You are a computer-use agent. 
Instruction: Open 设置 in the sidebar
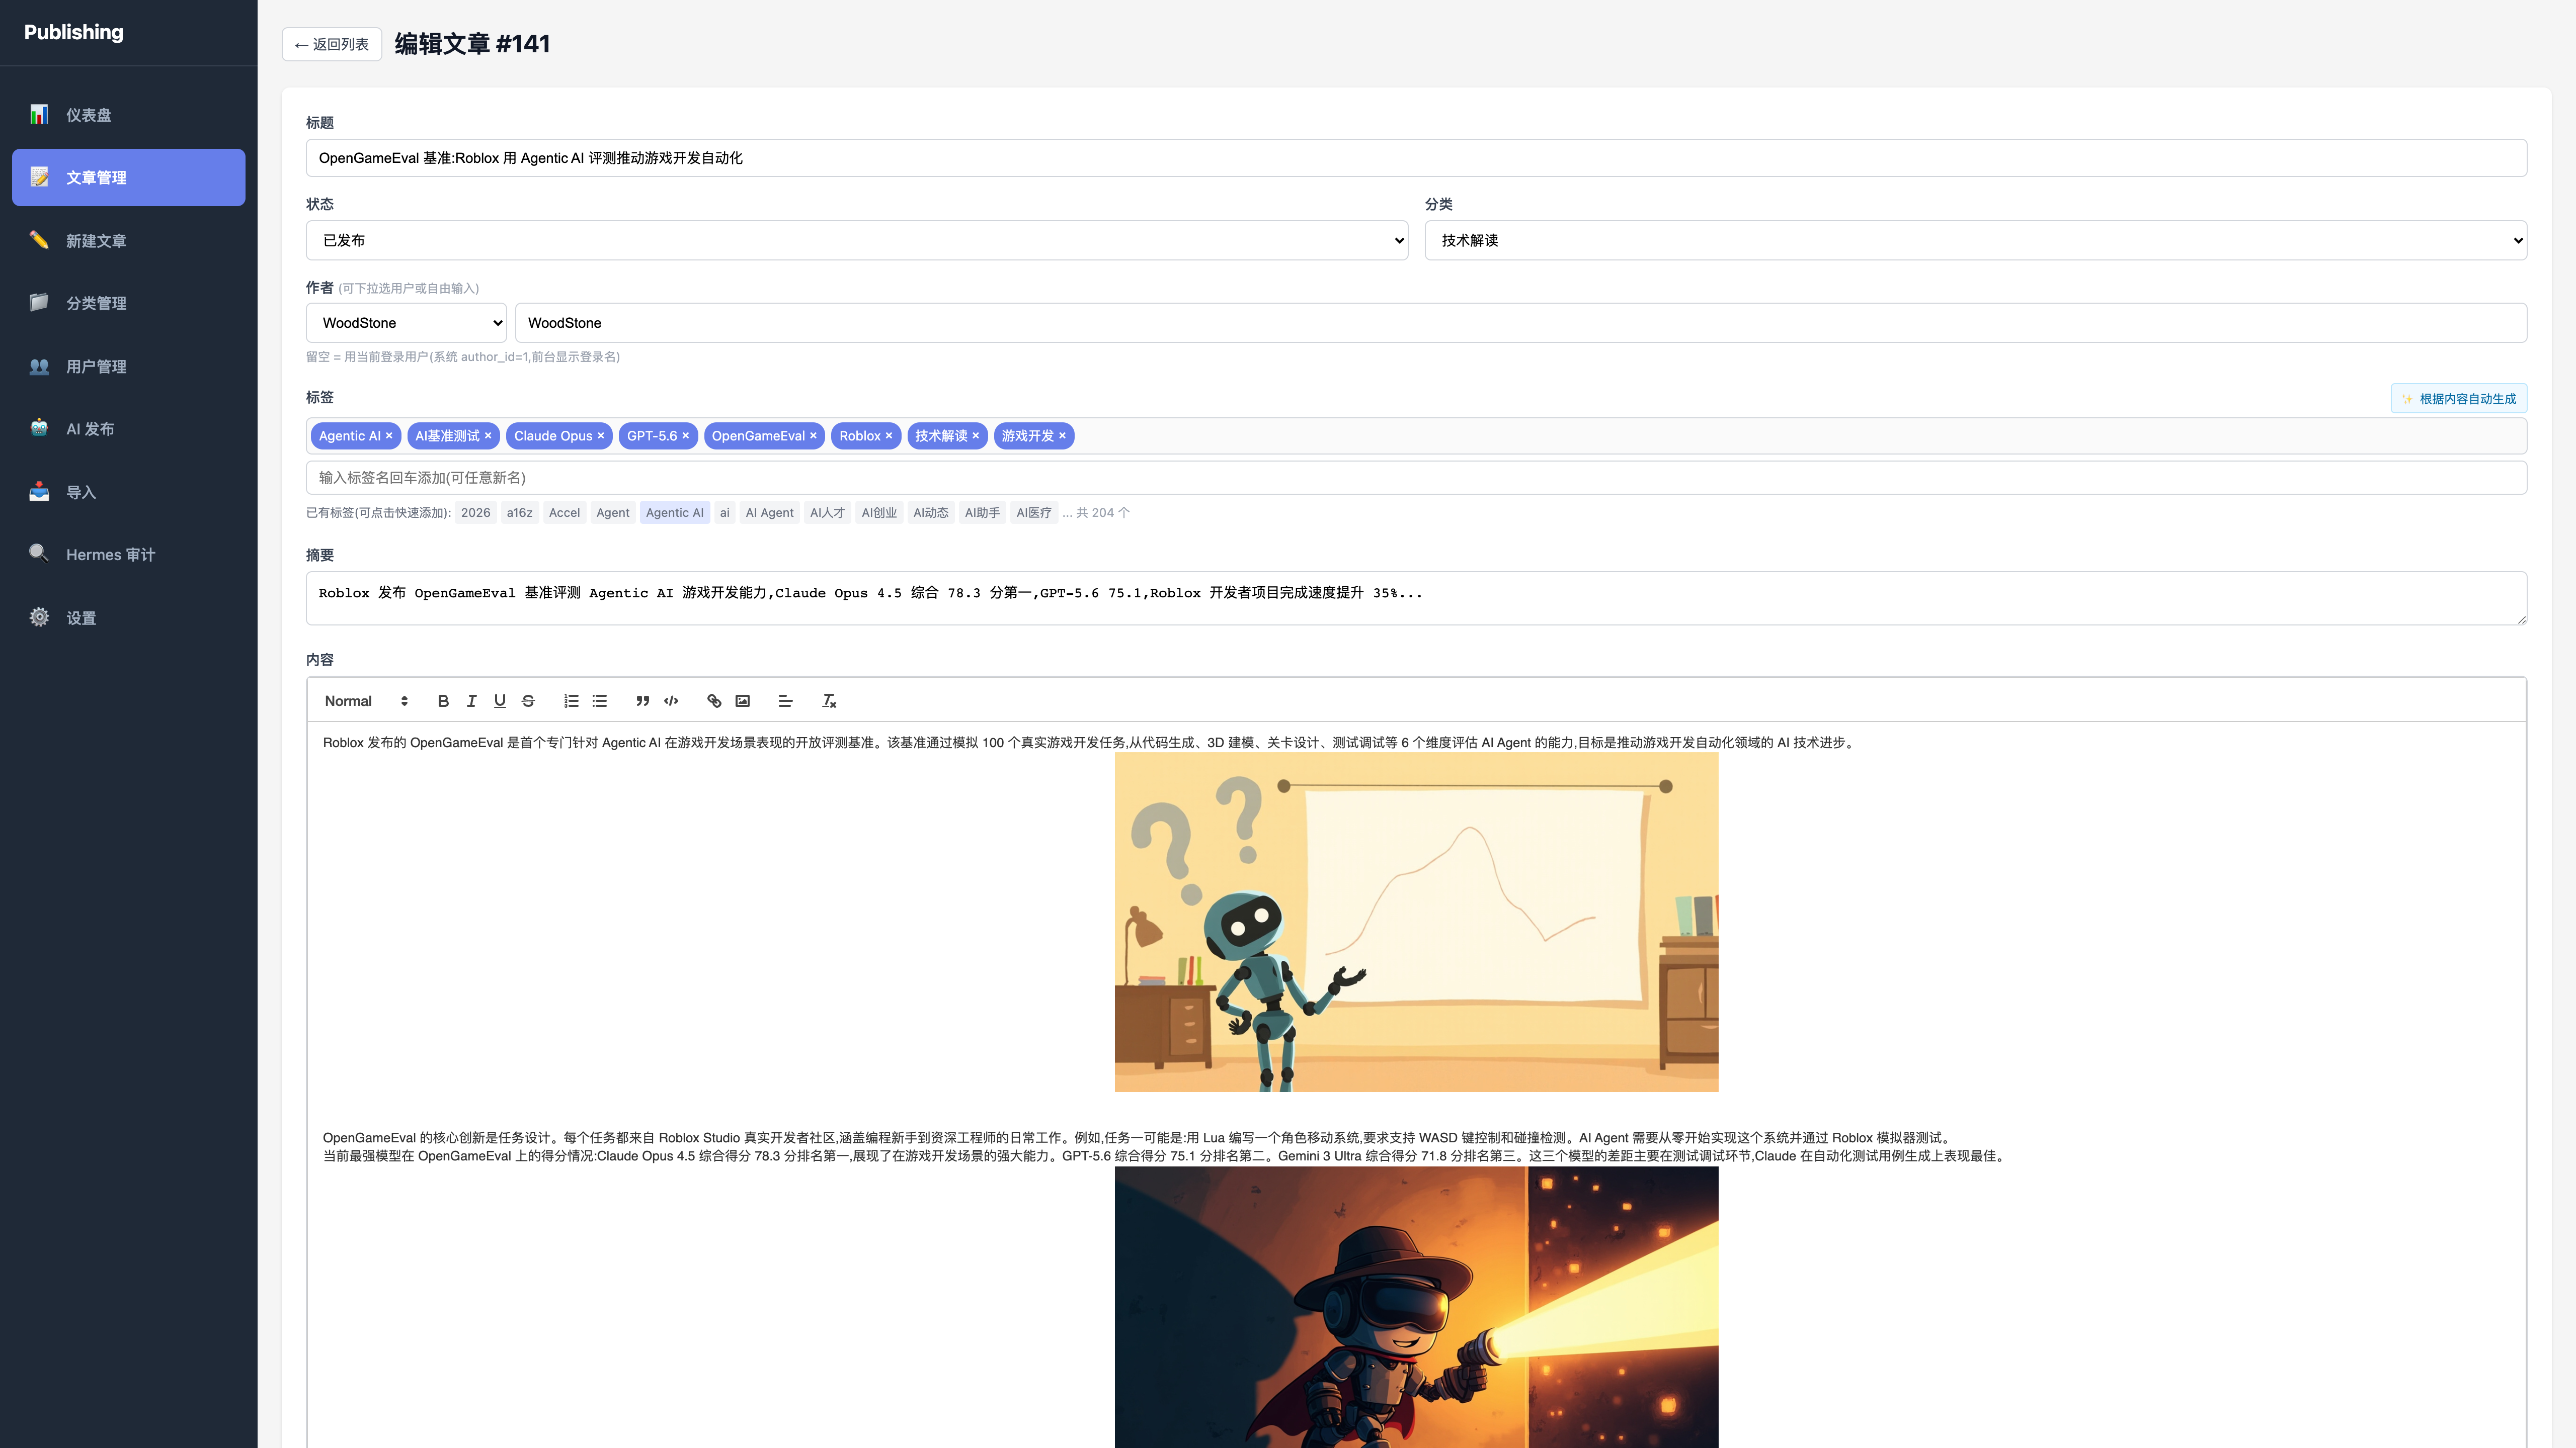click(129, 618)
